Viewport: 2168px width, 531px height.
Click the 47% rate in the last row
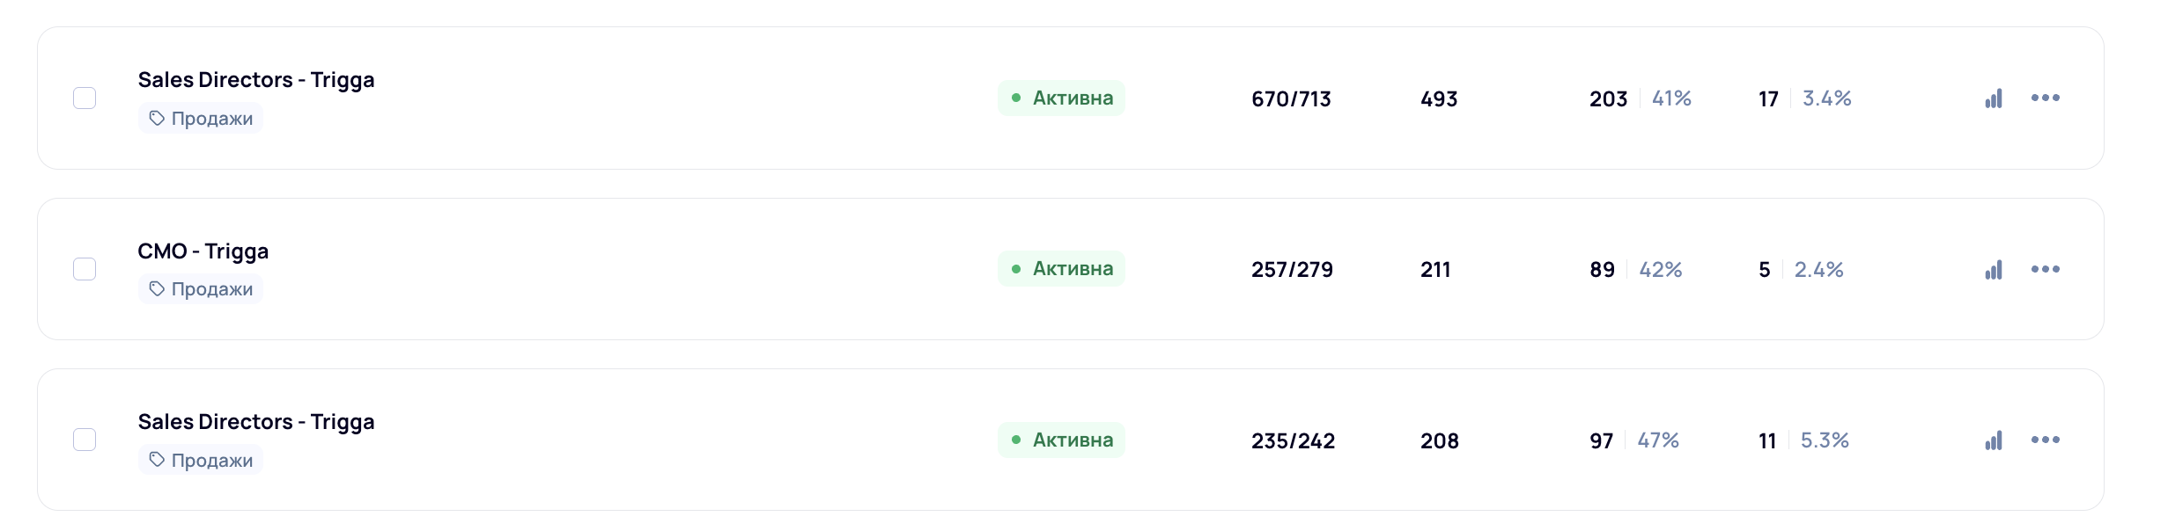[1658, 440]
